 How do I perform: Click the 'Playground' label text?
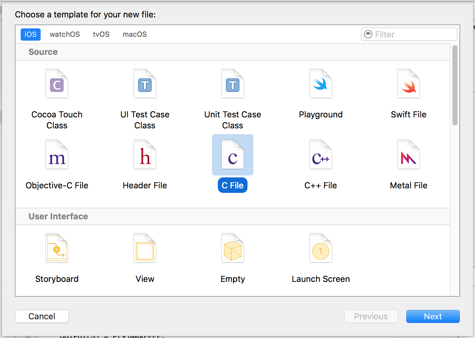pyautogui.click(x=321, y=114)
